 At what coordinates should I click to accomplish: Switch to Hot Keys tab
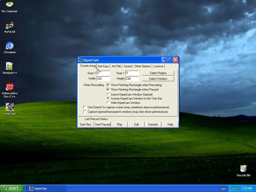[x=103, y=66]
